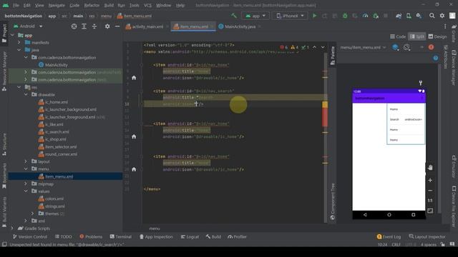Click the blue help question mark icon
458x257 pixels.
click(436, 58)
